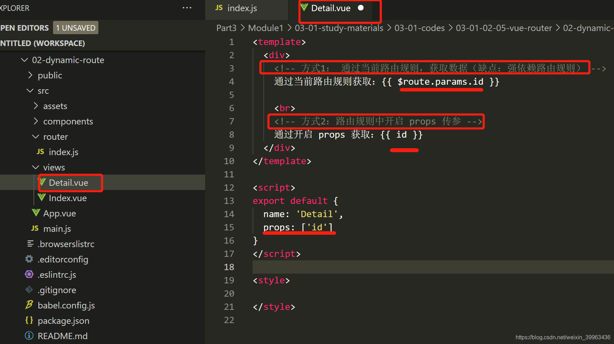Click the Vue icon beside Index.vue
614x344 pixels.
coord(42,198)
